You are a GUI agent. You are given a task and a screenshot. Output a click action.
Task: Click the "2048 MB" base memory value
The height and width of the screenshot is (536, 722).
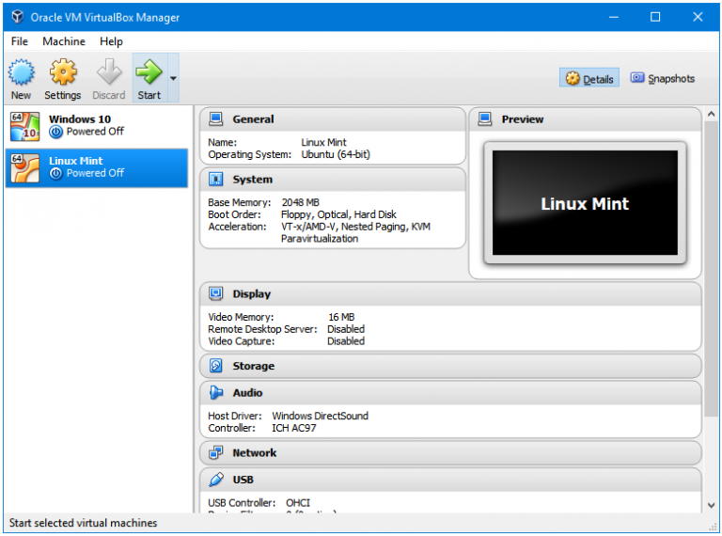coord(300,202)
